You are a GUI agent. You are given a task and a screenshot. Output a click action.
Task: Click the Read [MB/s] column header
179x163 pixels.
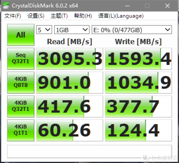tap(70, 42)
